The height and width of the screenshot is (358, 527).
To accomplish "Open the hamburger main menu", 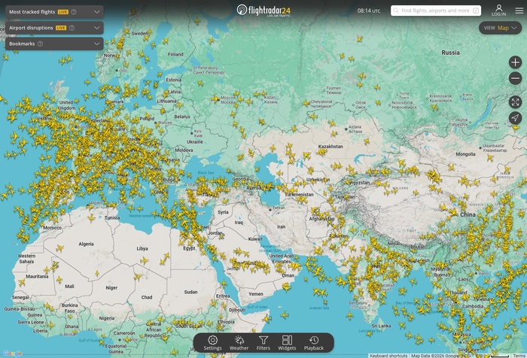I will [x=519, y=11].
